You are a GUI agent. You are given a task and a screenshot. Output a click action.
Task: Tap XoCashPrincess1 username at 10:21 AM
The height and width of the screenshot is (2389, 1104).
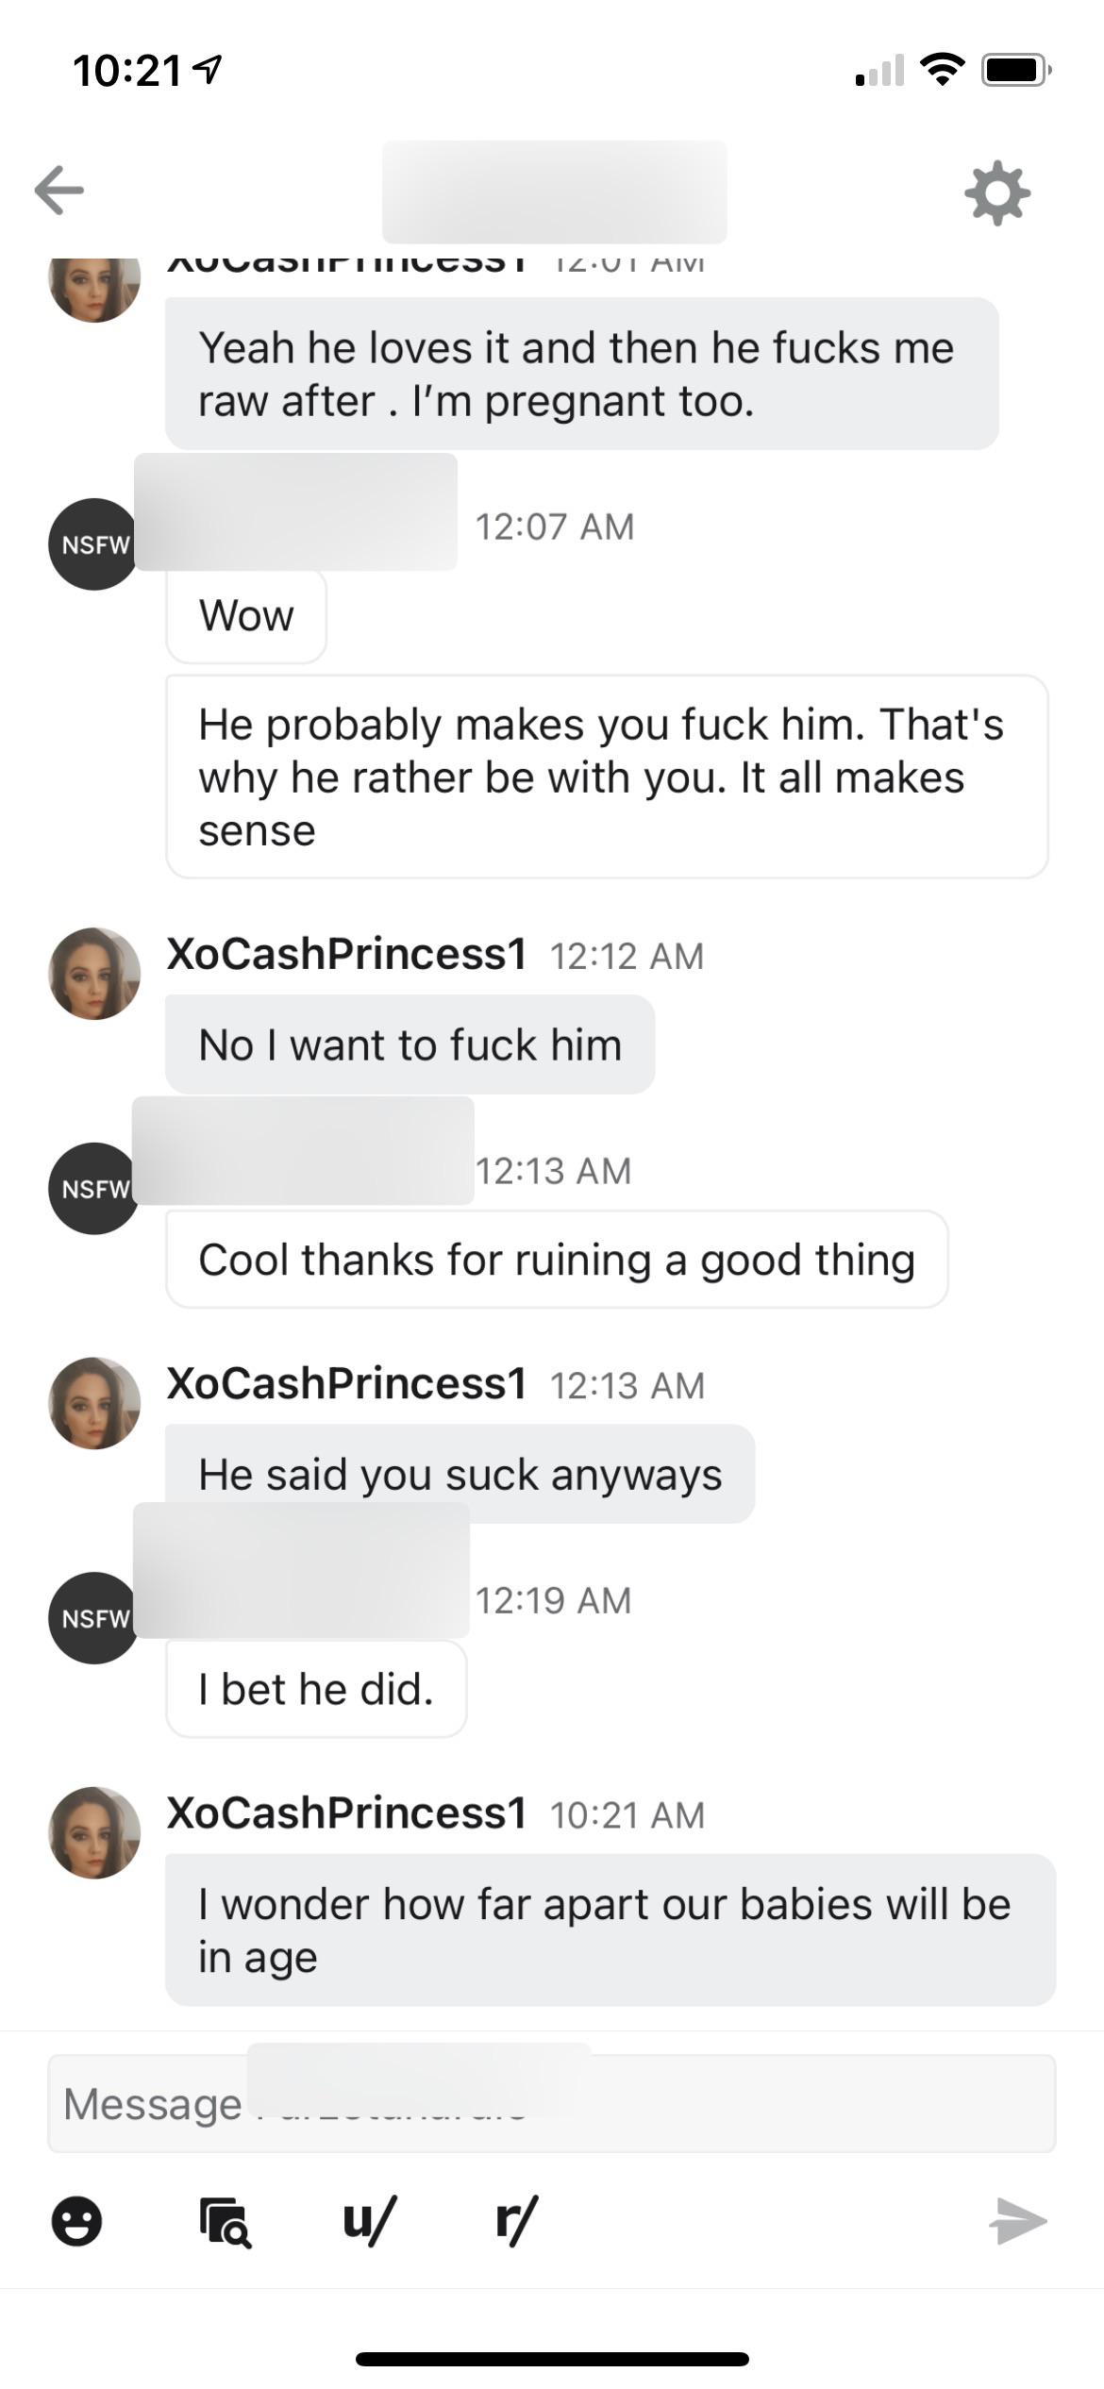tap(346, 1813)
